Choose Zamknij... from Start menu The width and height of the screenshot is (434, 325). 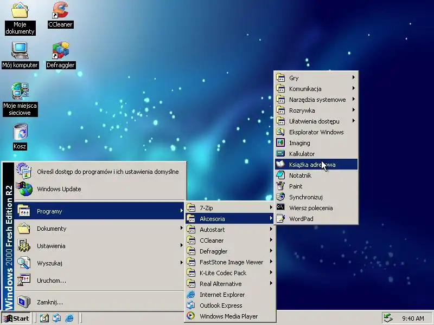(x=100, y=302)
